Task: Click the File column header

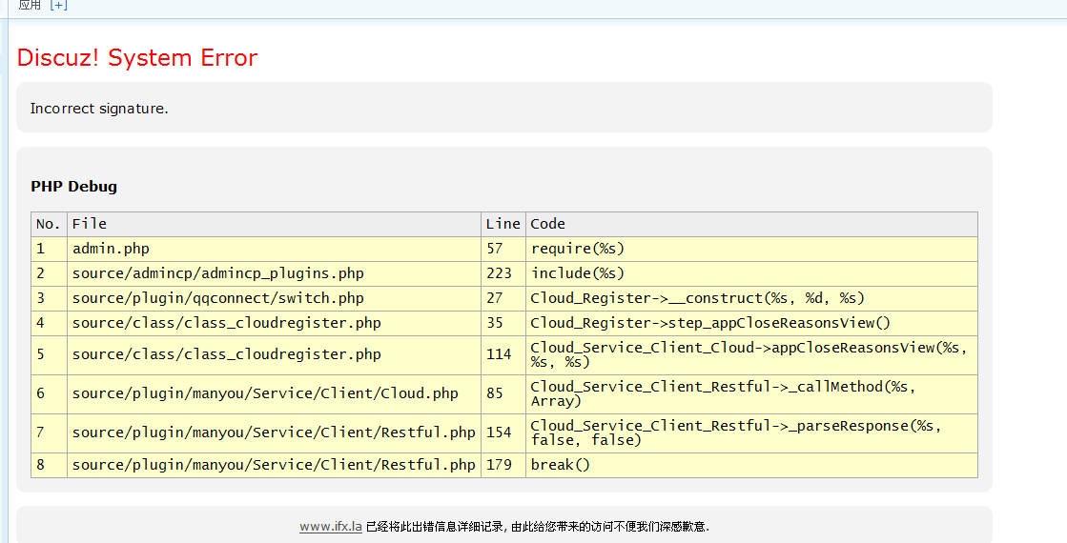Action: 90,224
